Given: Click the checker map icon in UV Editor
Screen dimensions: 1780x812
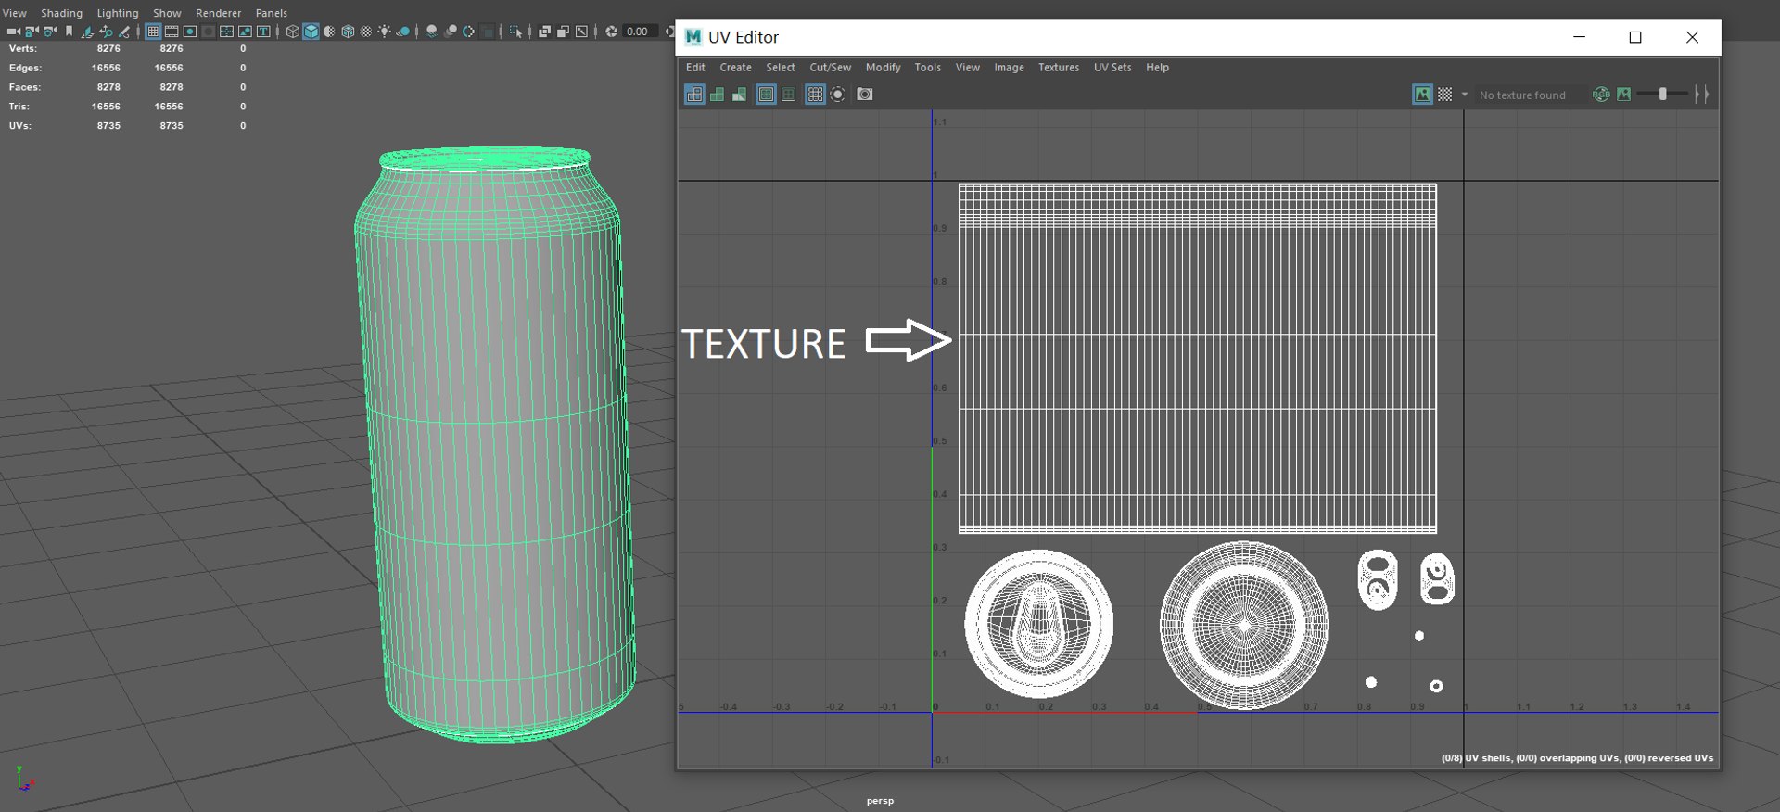Looking at the screenshot, I should click(1444, 95).
